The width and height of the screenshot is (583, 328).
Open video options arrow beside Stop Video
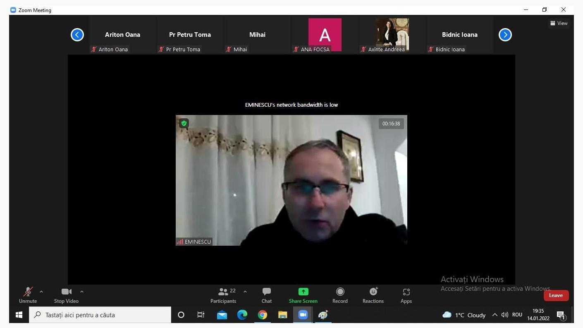pos(82,292)
